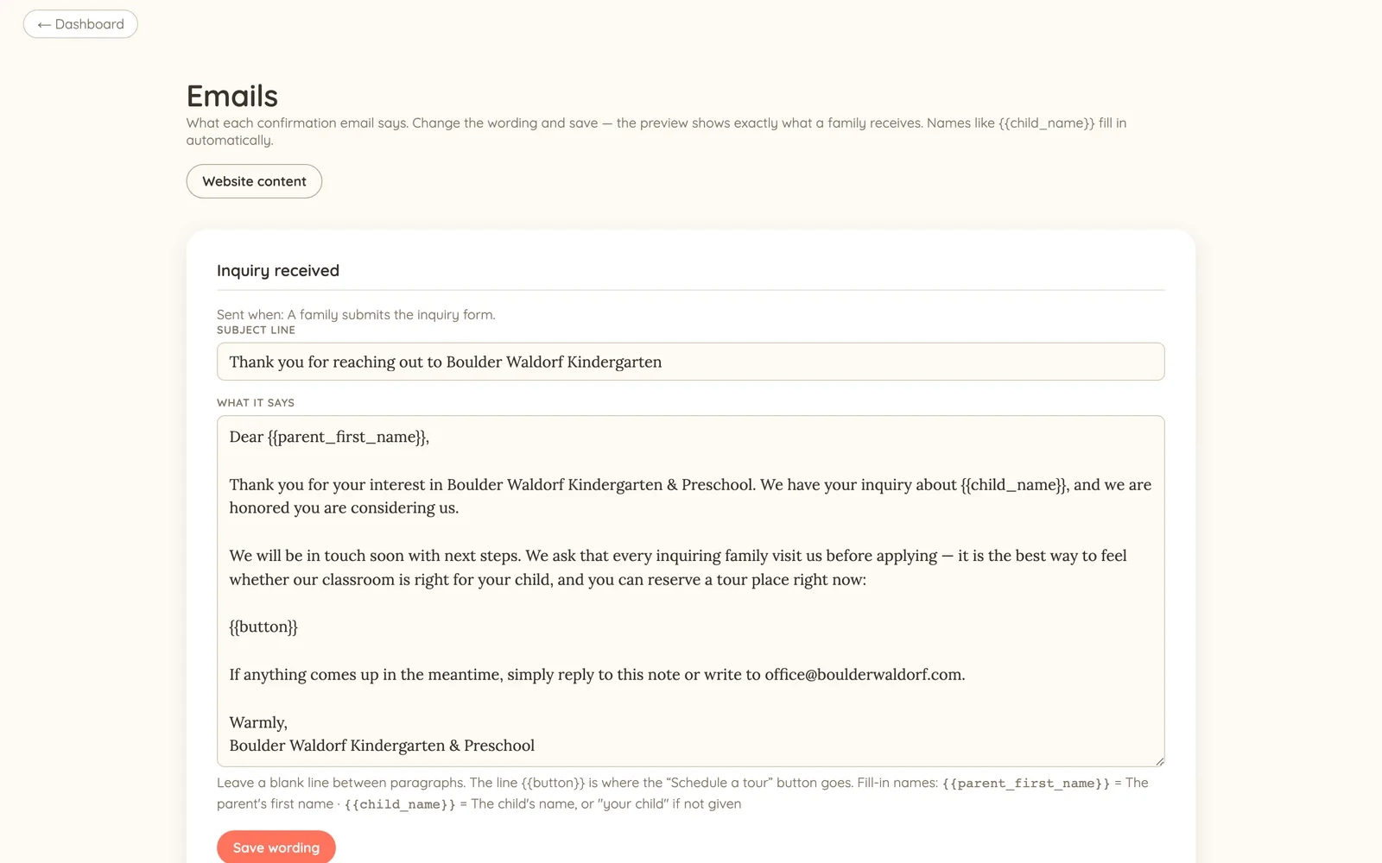Click the 'WHAT IT SAYS' field label
The width and height of the screenshot is (1382, 863).
[256, 402]
